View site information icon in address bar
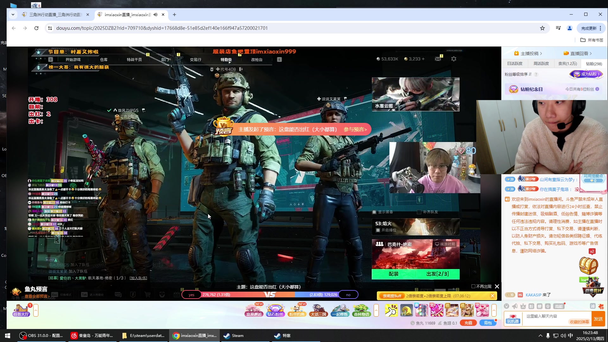608x342 pixels. (50, 28)
